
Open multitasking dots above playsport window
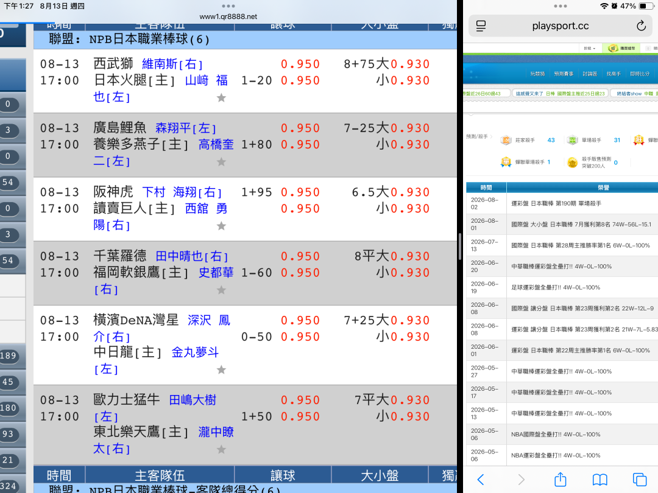[x=561, y=6]
